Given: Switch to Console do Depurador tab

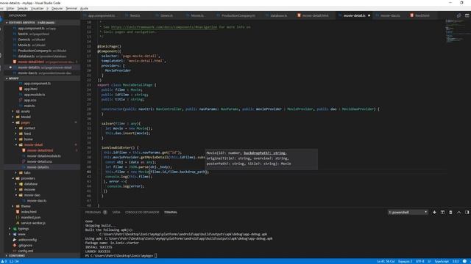Looking at the screenshot, I should point(142,212).
